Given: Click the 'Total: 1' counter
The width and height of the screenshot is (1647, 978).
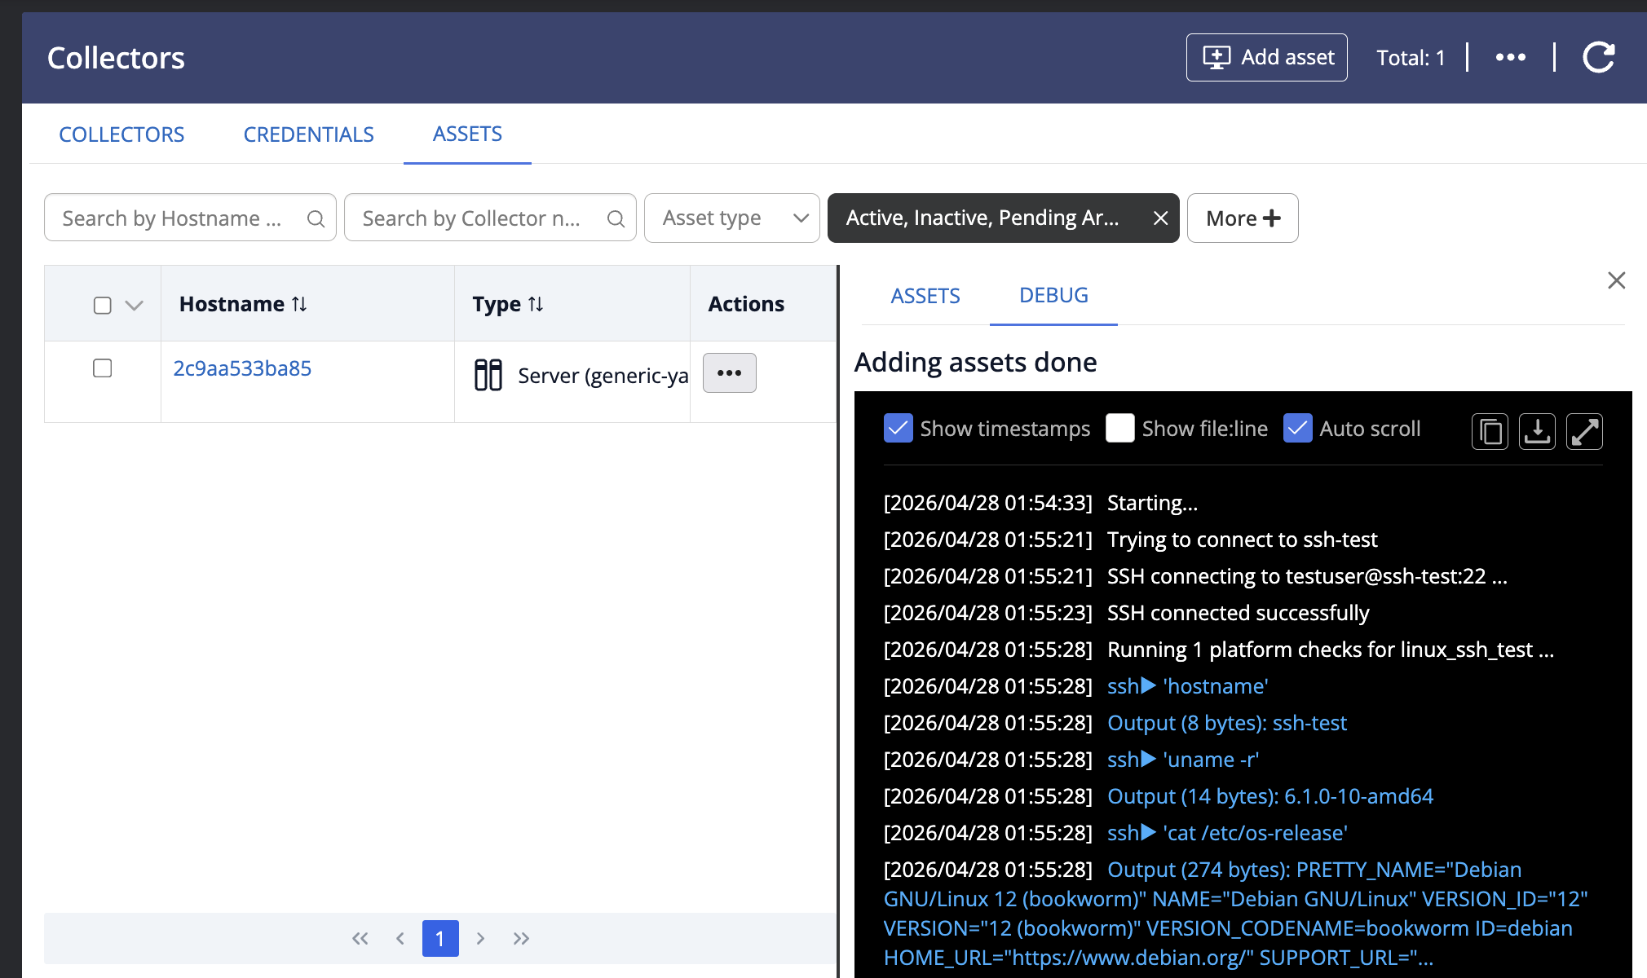Looking at the screenshot, I should pos(1411,58).
